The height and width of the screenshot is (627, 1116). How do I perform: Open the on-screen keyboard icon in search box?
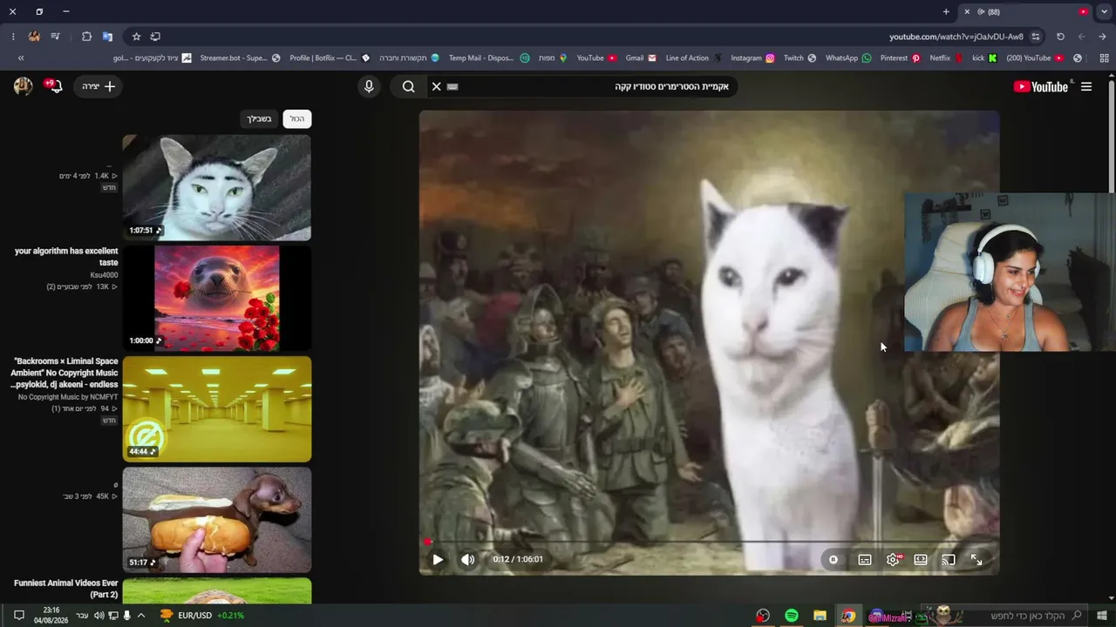[x=453, y=86]
